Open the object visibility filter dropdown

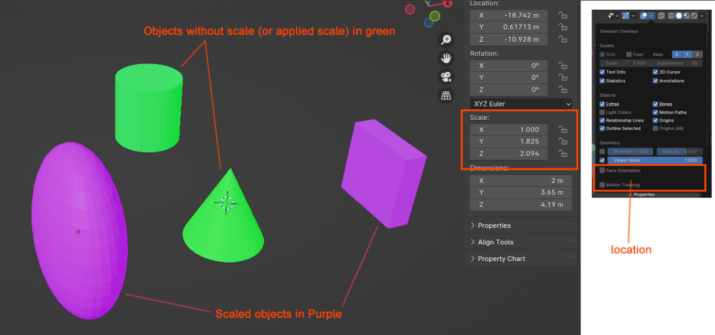click(x=613, y=16)
